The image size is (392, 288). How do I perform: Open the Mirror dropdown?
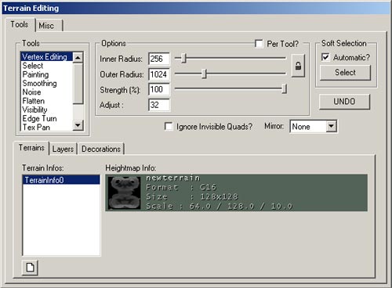pos(331,126)
